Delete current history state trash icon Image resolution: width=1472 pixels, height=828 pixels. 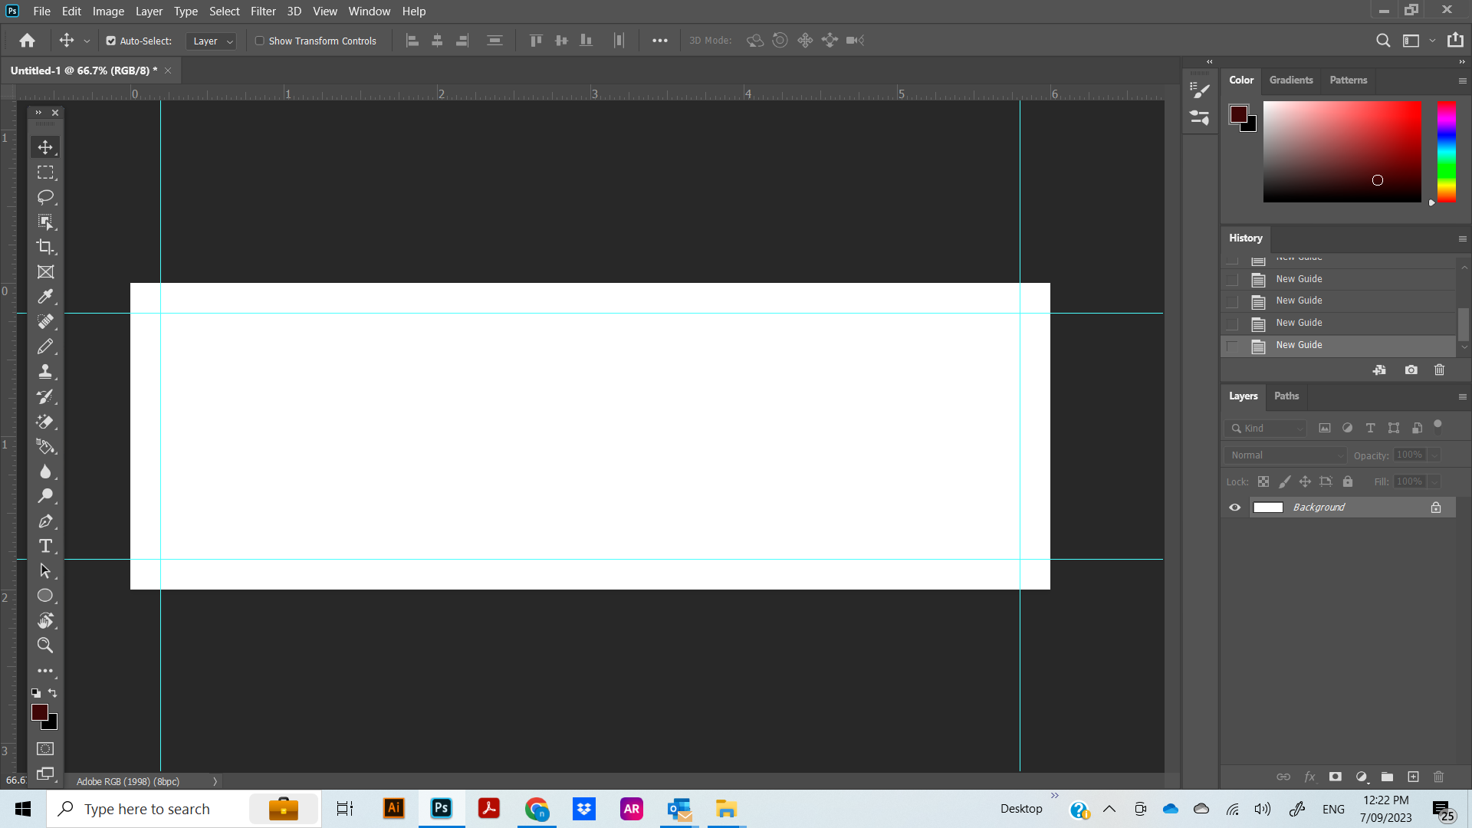[1439, 370]
